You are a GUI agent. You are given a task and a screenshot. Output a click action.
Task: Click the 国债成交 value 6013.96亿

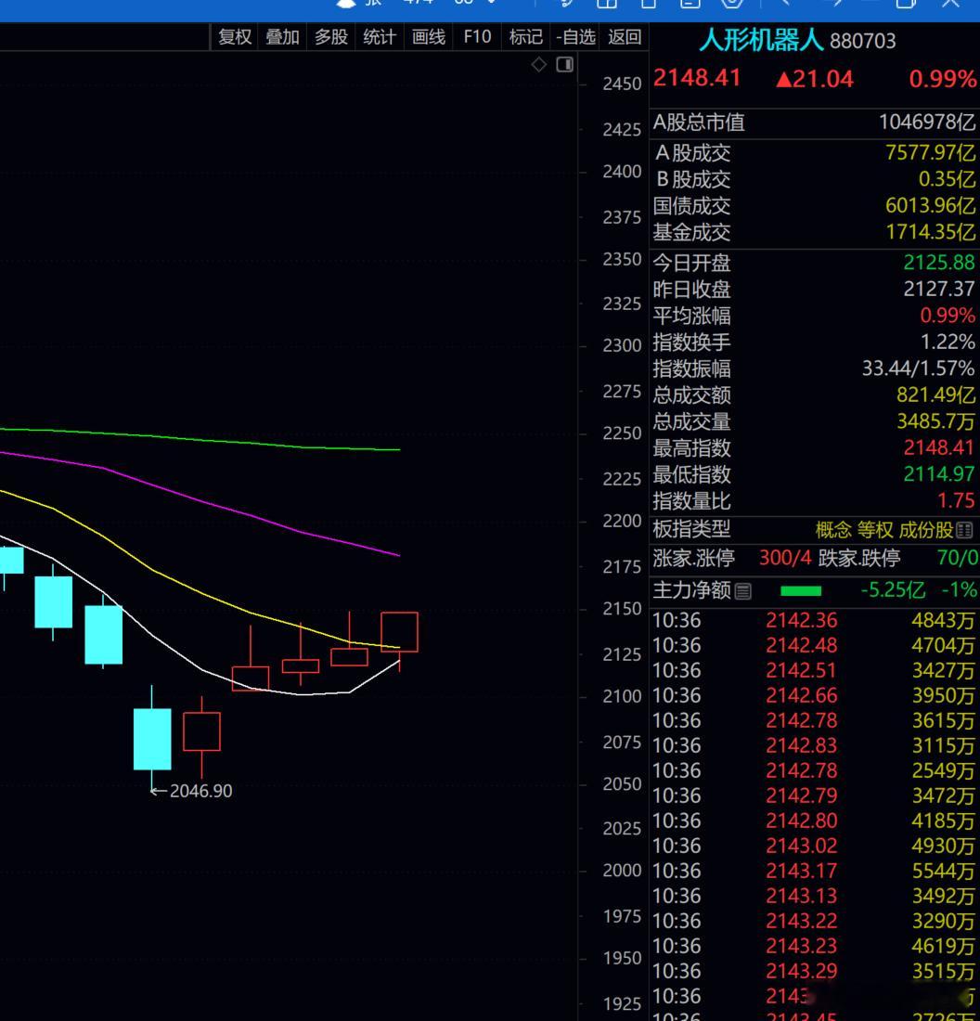(x=931, y=206)
